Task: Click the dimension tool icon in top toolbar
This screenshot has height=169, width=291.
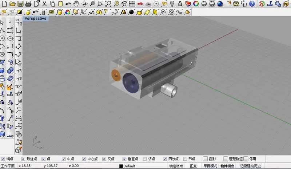Action: tap(244, 4)
